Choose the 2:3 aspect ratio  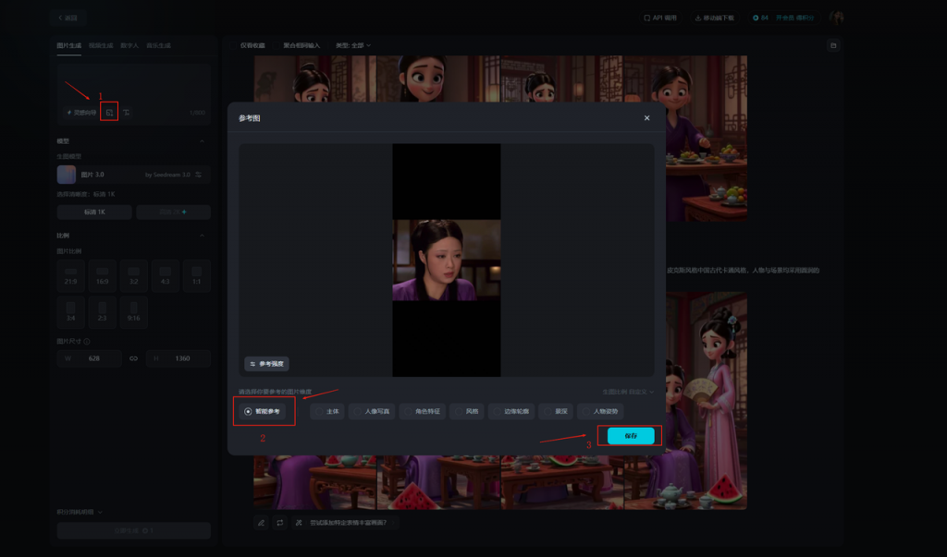tap(102, 312)
